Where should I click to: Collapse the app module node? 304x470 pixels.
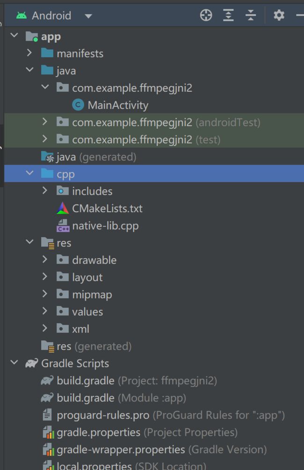14,36
